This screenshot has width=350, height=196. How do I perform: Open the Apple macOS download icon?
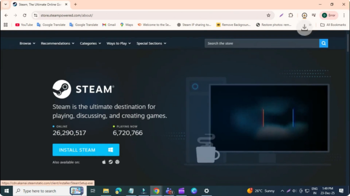click(104, 162)
